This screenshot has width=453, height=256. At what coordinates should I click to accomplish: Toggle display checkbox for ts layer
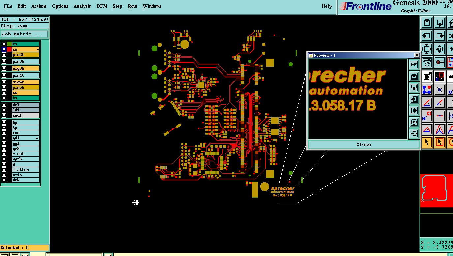(x=4, y=44)
